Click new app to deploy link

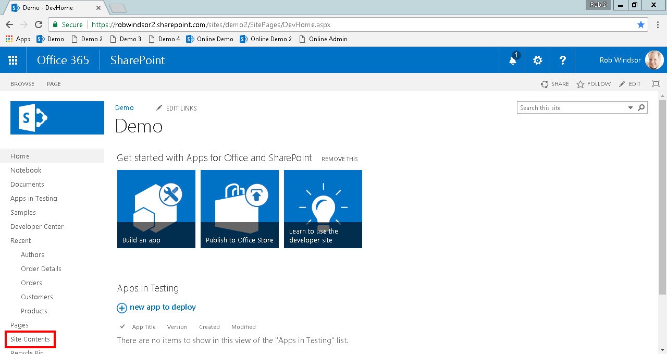point(163,307)
